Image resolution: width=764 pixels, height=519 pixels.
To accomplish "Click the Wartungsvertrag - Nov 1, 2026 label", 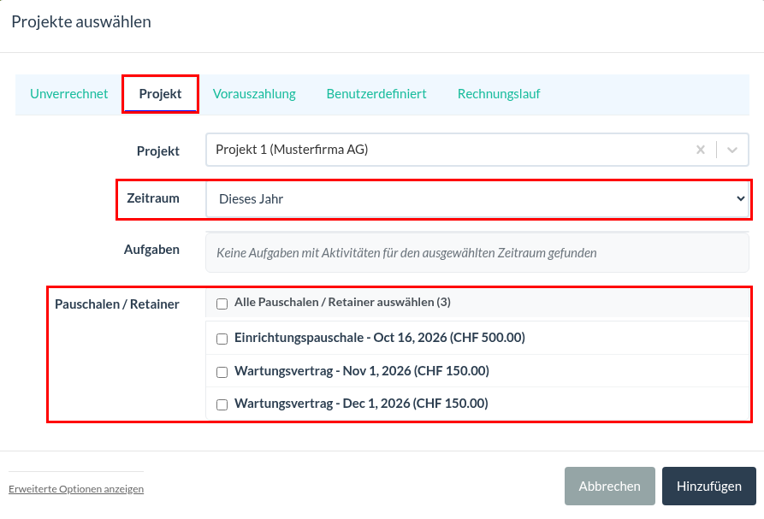I will pos(362,371).
